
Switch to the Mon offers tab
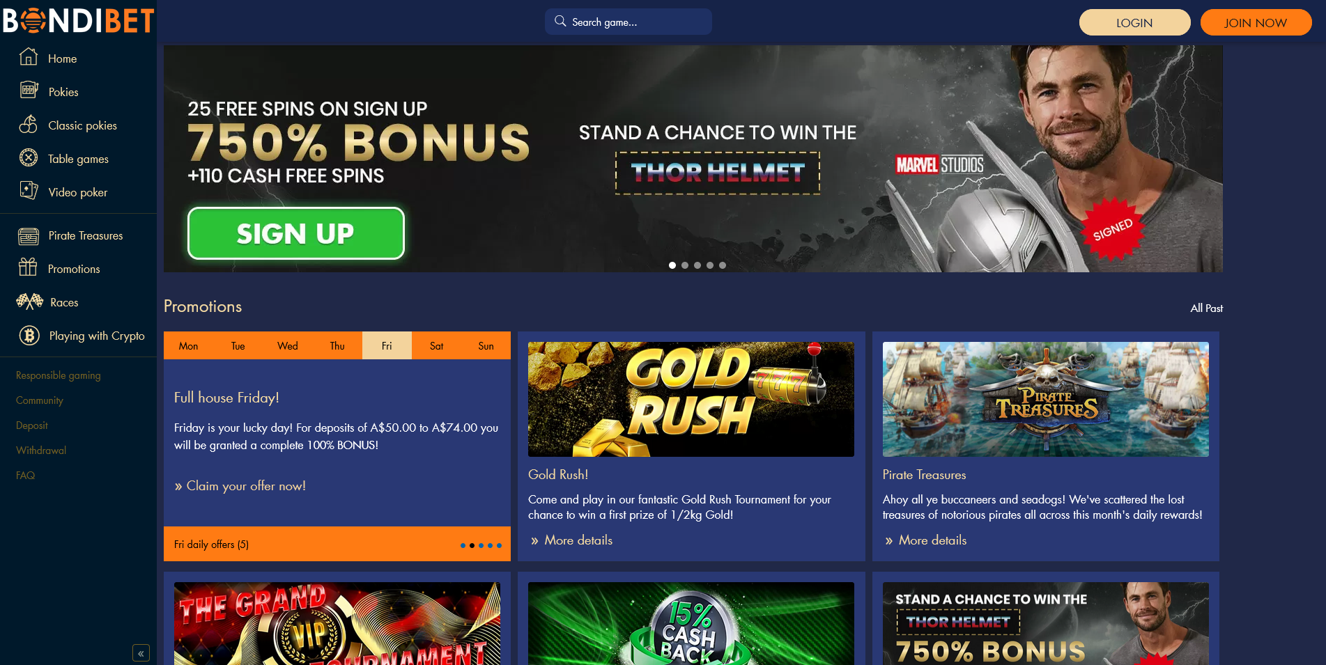point(188,345)
